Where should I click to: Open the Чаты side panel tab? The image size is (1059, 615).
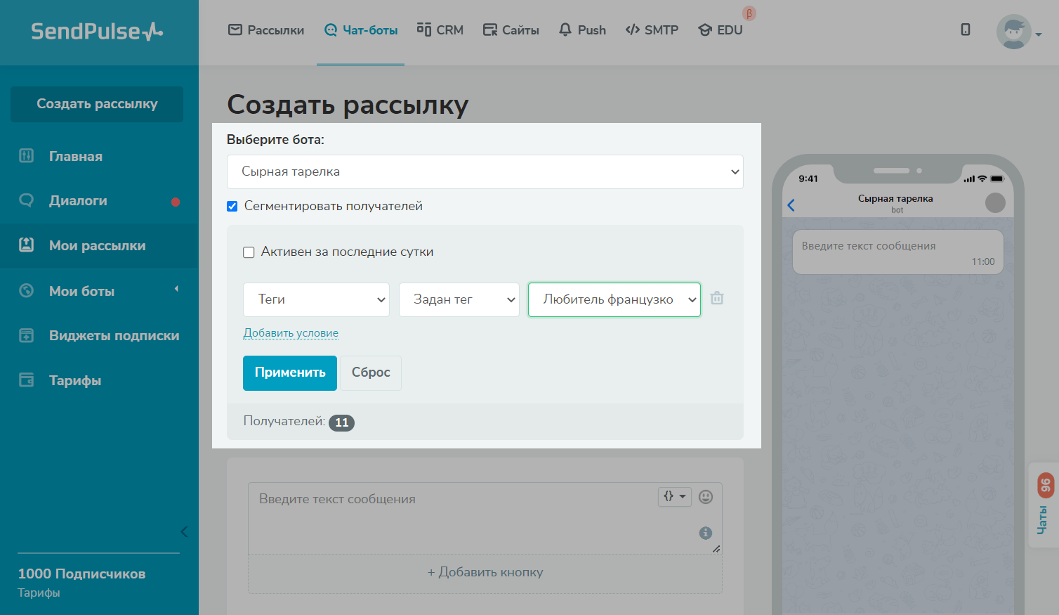coord(1044,506)
